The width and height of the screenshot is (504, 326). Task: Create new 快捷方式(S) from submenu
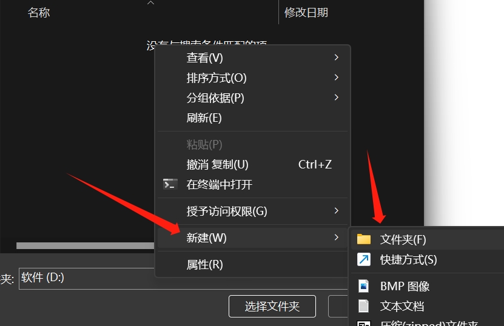pyautogui.click(x=428, y=259)
